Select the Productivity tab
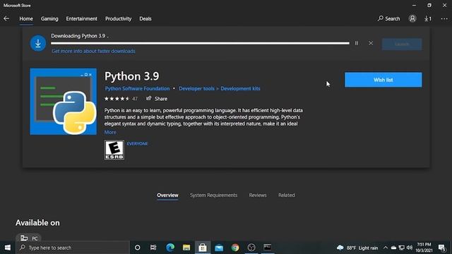 pyautogui.click(x=118, y=19)
